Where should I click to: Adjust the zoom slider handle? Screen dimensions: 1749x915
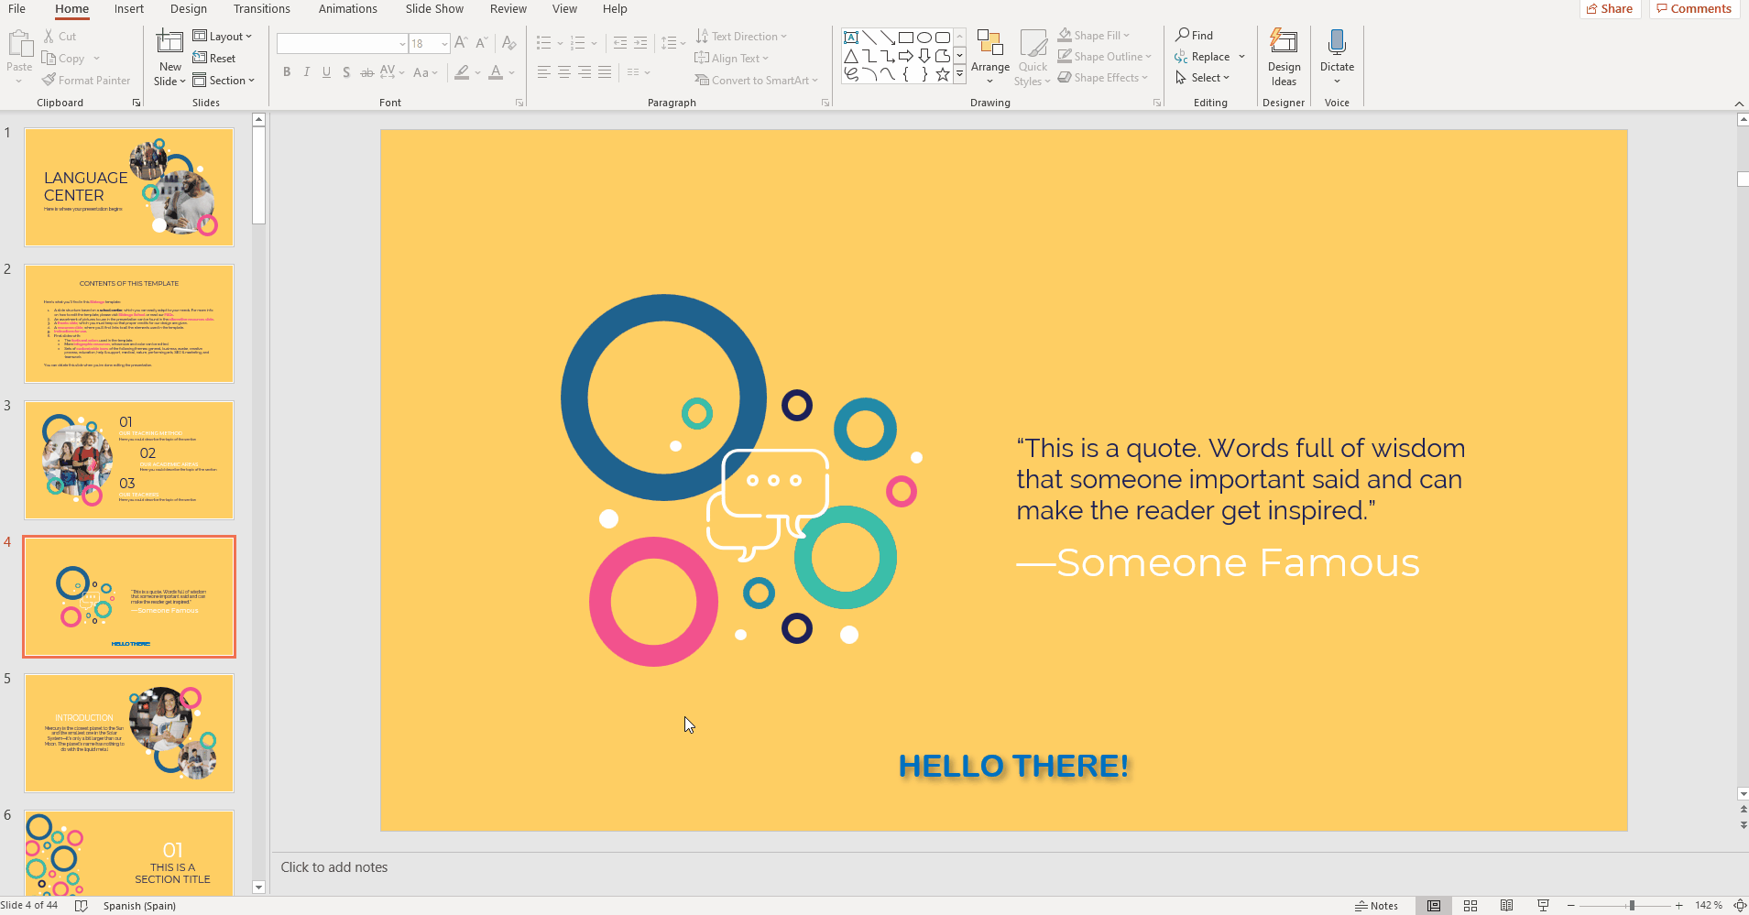pyautogui.click(x=1632, y=906)
